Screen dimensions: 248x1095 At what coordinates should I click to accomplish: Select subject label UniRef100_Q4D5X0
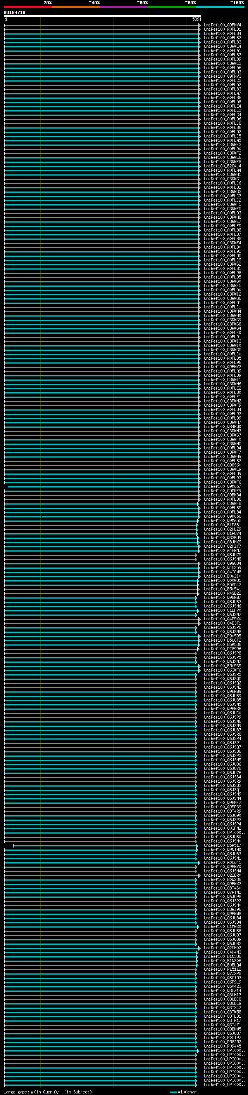tap(222, 619)
